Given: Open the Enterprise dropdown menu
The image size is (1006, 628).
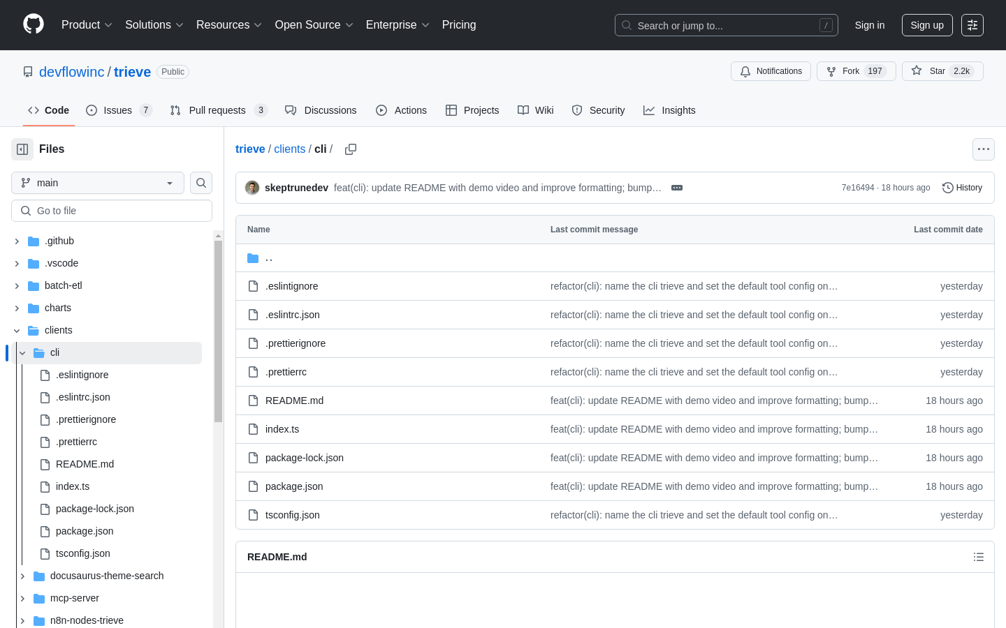Looking at the screenshot, I should 398,25.
